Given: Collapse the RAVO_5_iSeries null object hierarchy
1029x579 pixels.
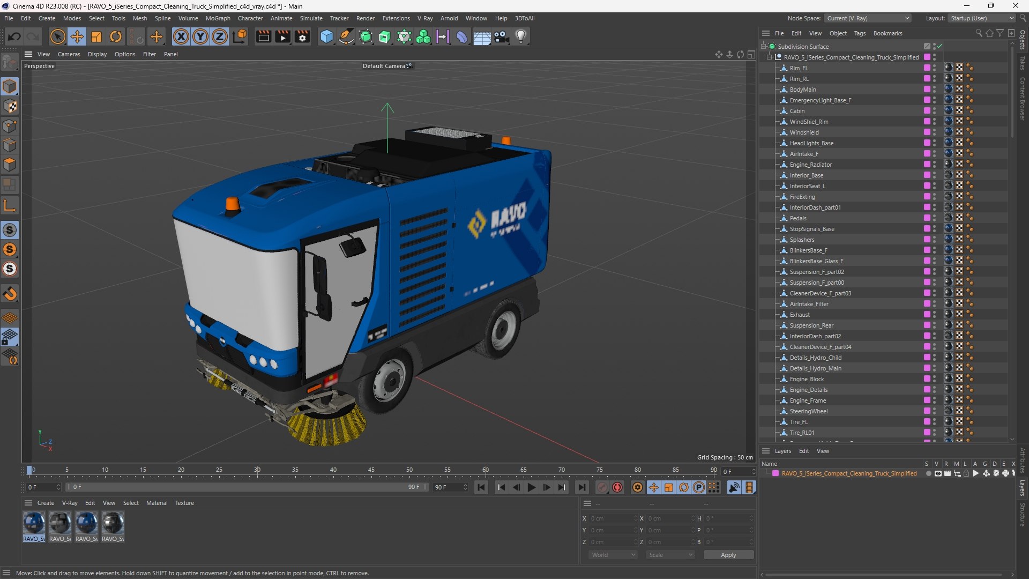Looking at the screenshot, I should point(770,57).
